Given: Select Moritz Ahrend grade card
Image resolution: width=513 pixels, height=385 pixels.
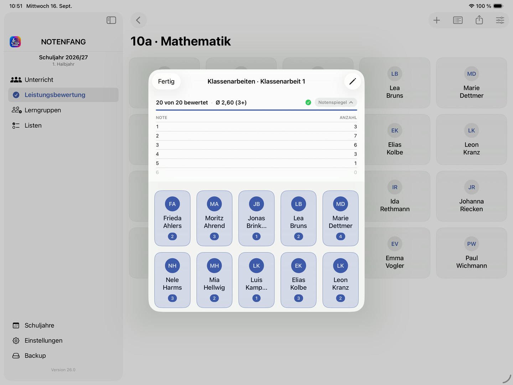Looking at the screenshot, I should [x=214, y=218].
